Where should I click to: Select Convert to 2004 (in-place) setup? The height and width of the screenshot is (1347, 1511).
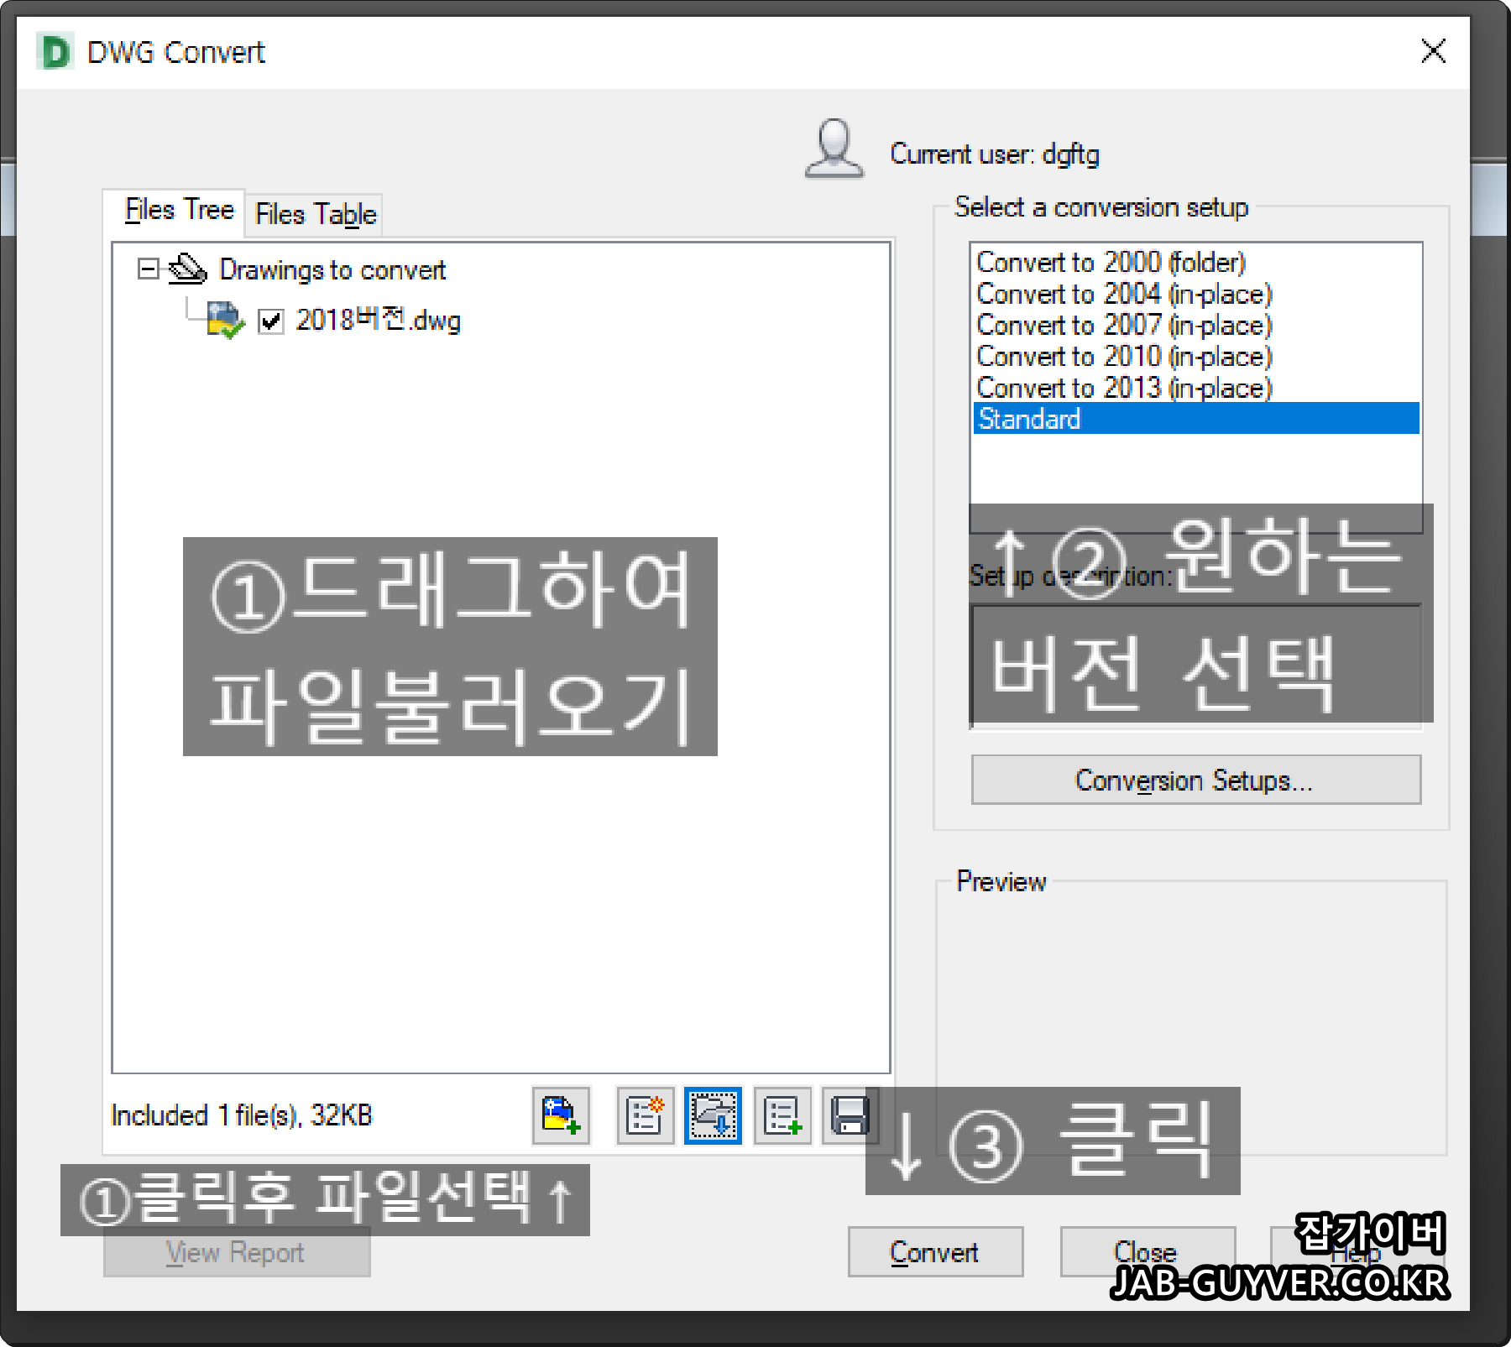point(1195,294)
